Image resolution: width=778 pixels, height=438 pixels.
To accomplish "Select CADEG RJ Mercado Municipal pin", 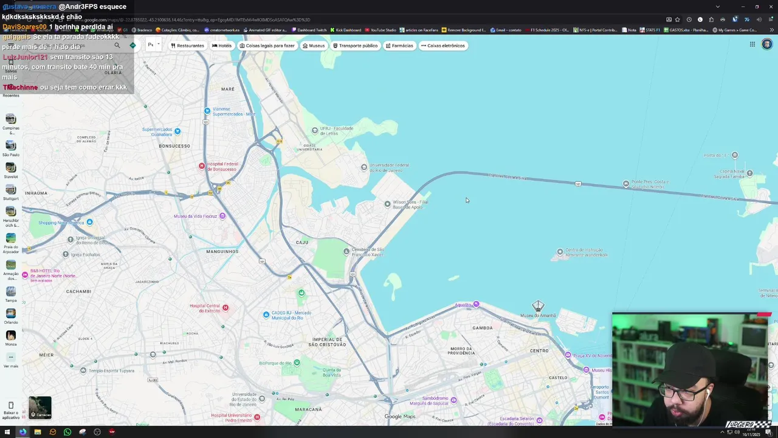I will pyautogui.click(x=266, y=315).
